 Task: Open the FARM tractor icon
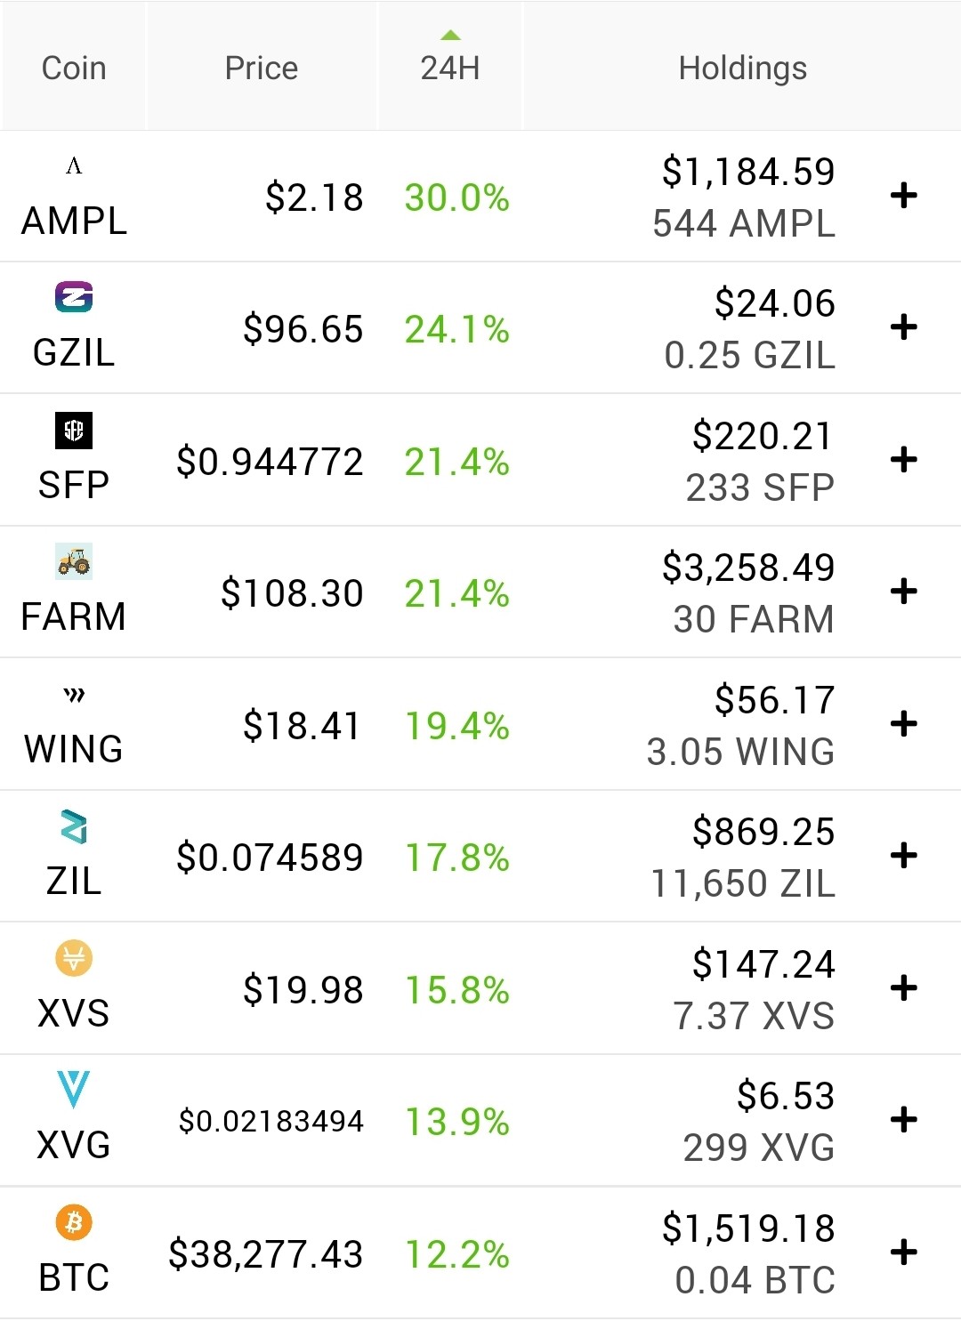(x=74, y=561)
